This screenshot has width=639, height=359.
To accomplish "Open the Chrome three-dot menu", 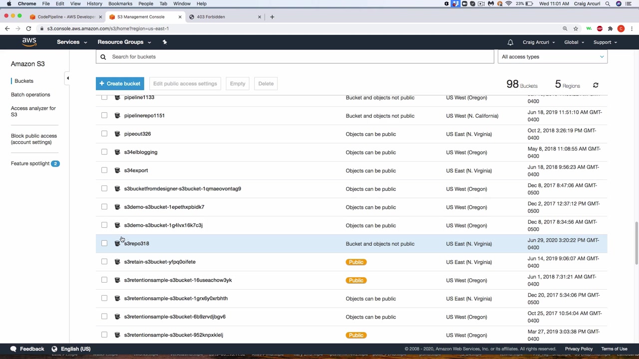I will pyautogui.click(x=632, y=29).
